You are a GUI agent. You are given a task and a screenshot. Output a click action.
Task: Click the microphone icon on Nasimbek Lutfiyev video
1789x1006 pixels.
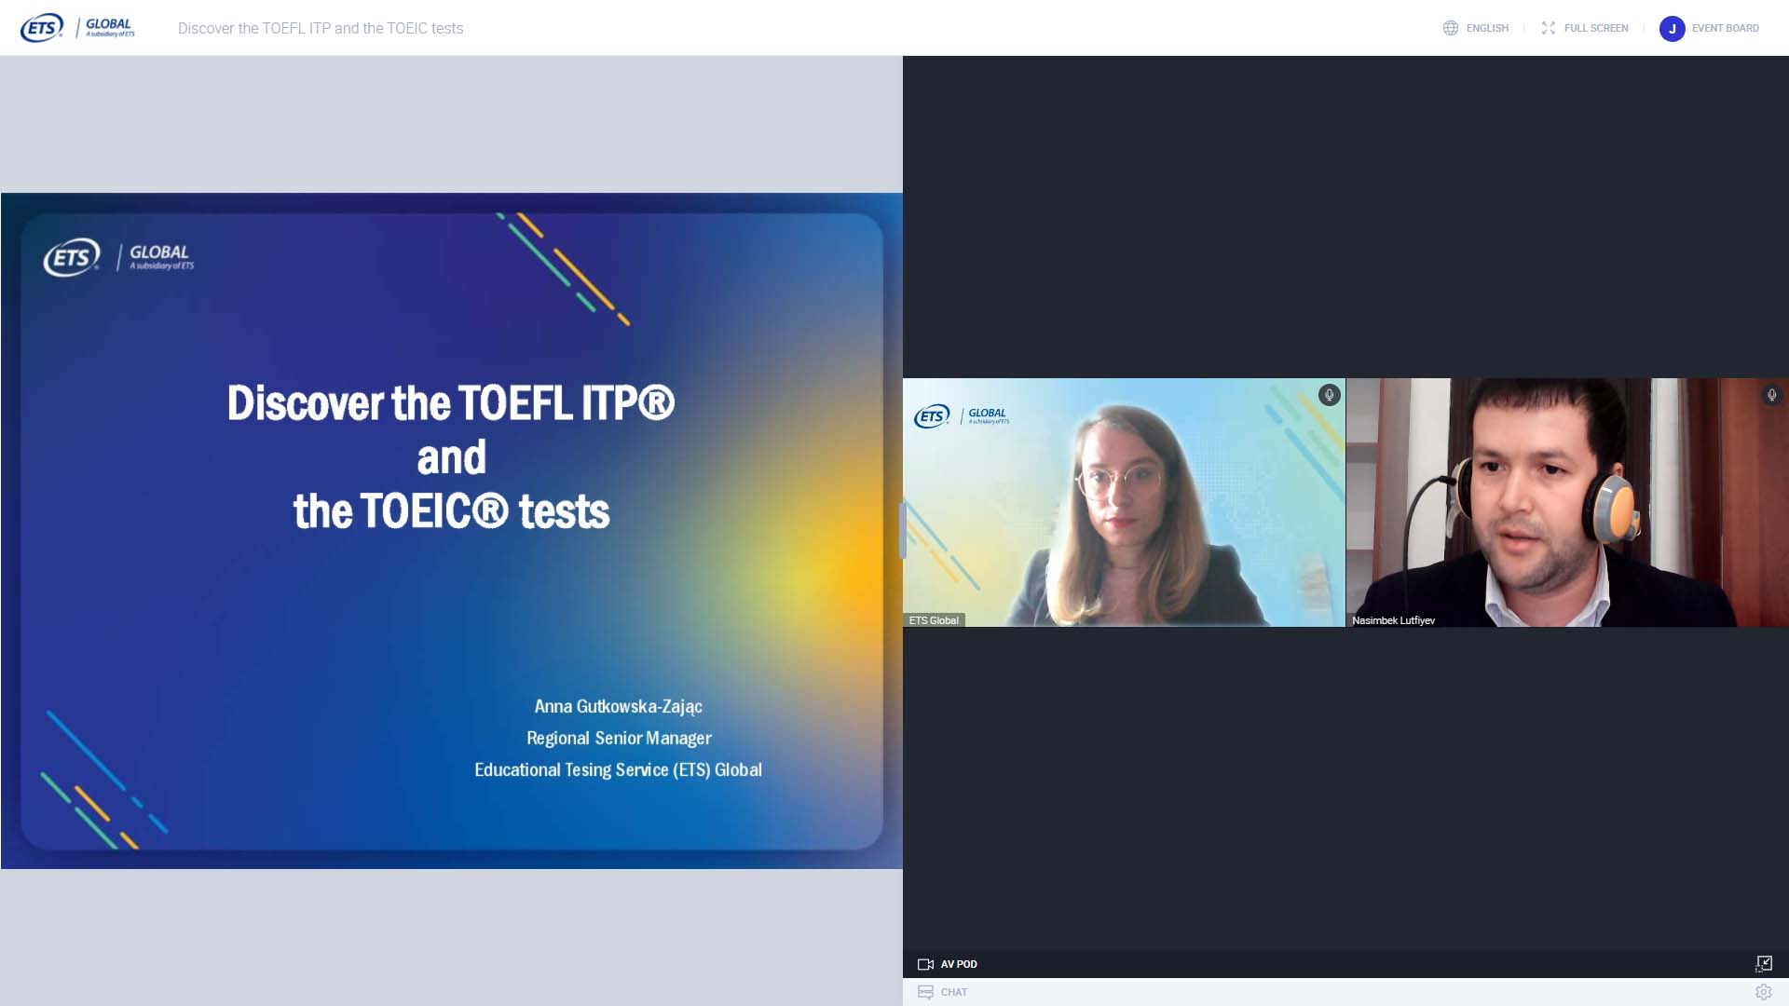pyautogui.click(x=1772, y=395)
